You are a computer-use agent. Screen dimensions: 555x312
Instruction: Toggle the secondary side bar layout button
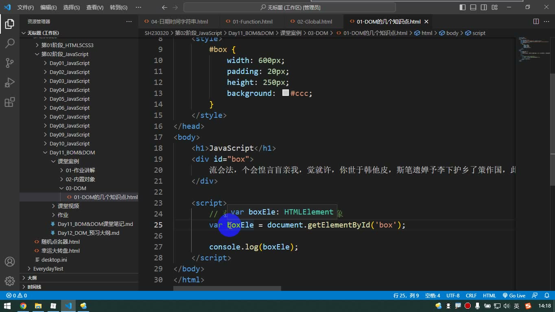[484, 7]
